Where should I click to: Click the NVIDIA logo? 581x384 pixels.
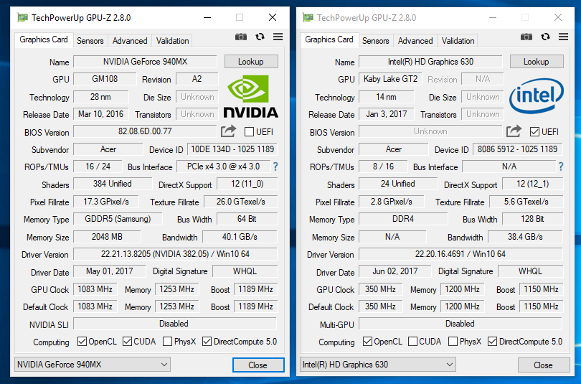251,97
